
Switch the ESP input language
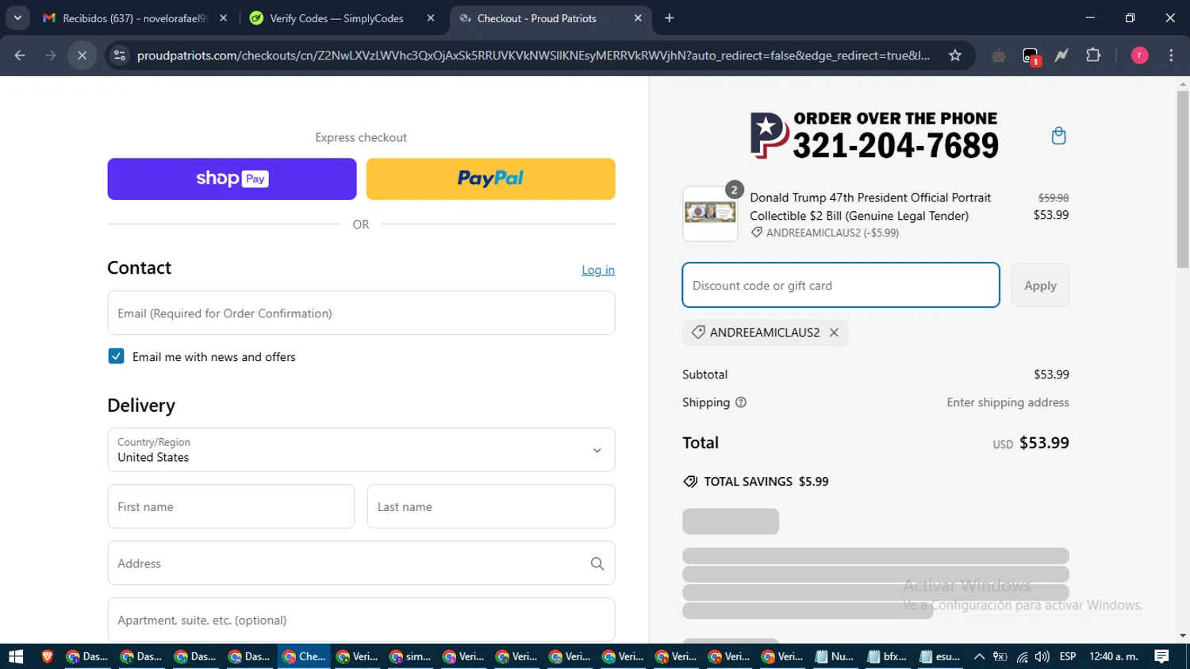pos(1068,656)
